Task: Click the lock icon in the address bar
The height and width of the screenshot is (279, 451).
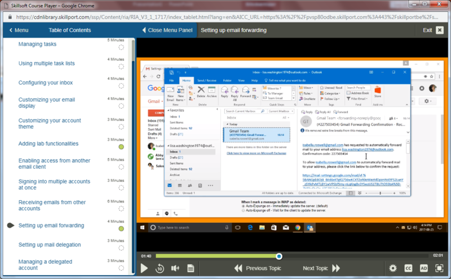Action: [10, 17]
